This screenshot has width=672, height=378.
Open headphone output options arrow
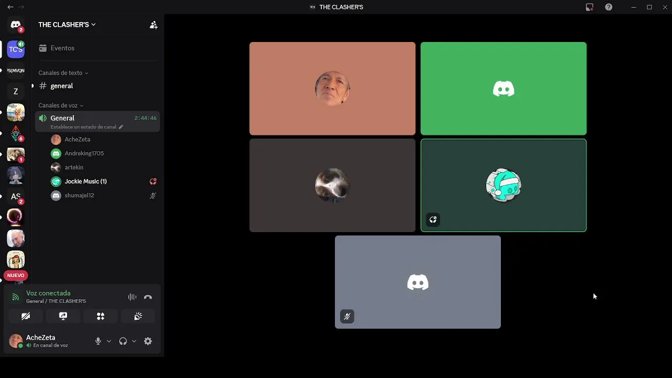[134, 341]
